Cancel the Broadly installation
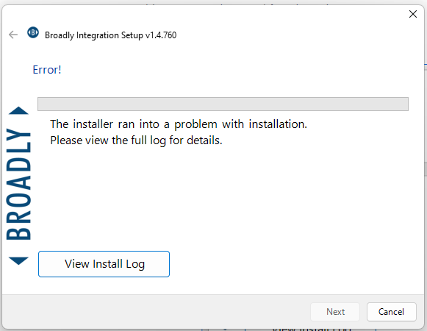Image resolution: width=427 pixels, height=331 pixels. pyautogui.click(x=391, y=312)
